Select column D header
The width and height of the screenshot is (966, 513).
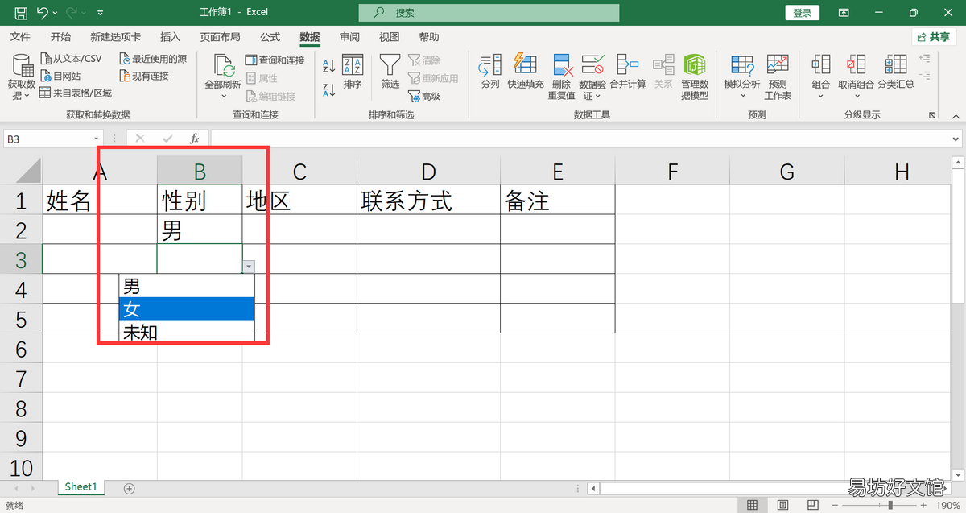coord(428,171)
